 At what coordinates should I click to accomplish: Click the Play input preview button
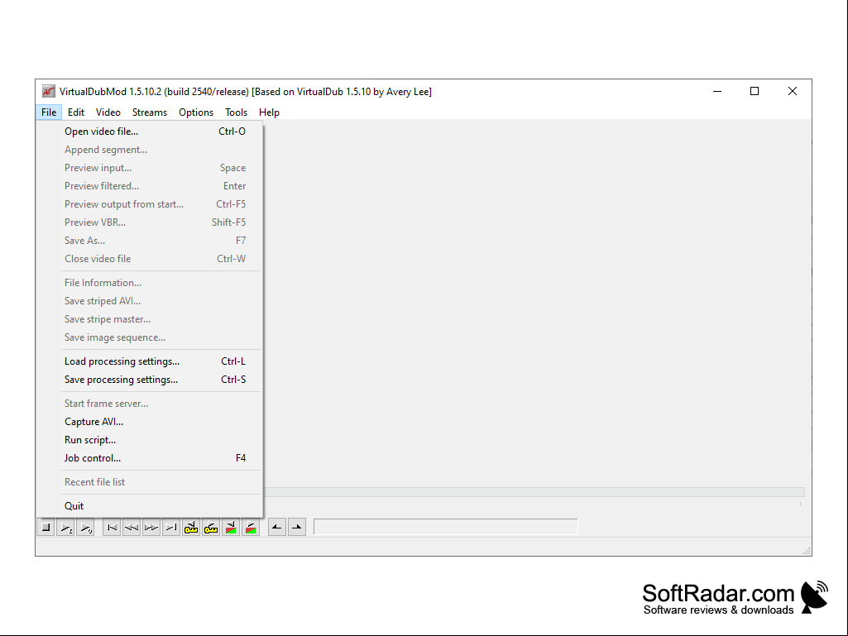click(66, 528)
